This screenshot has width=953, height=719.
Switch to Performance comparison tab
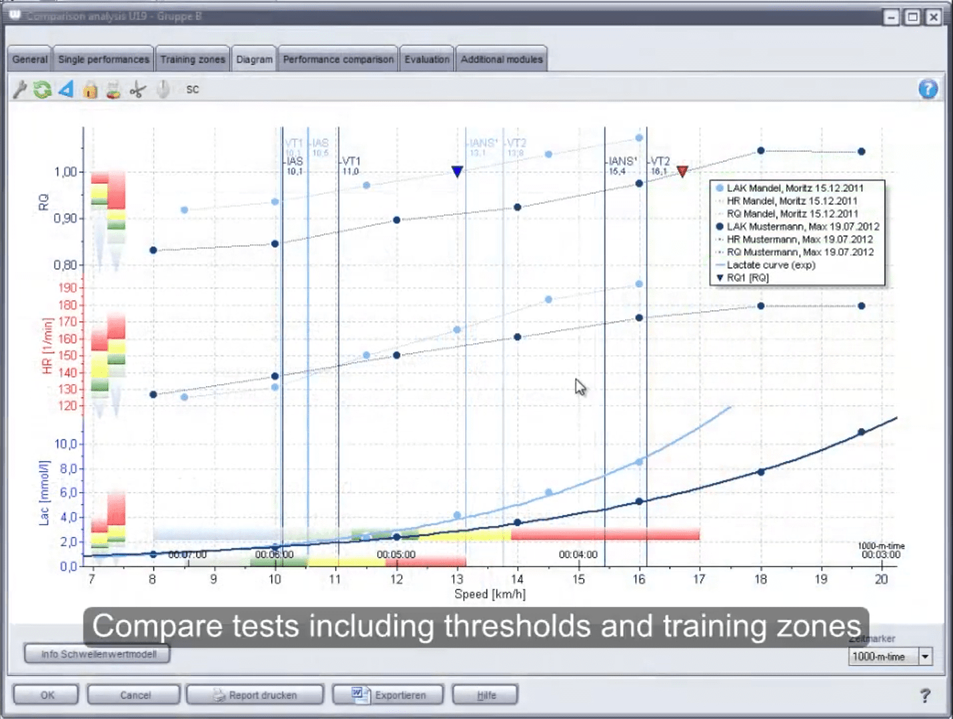click(x=339, y=59)
